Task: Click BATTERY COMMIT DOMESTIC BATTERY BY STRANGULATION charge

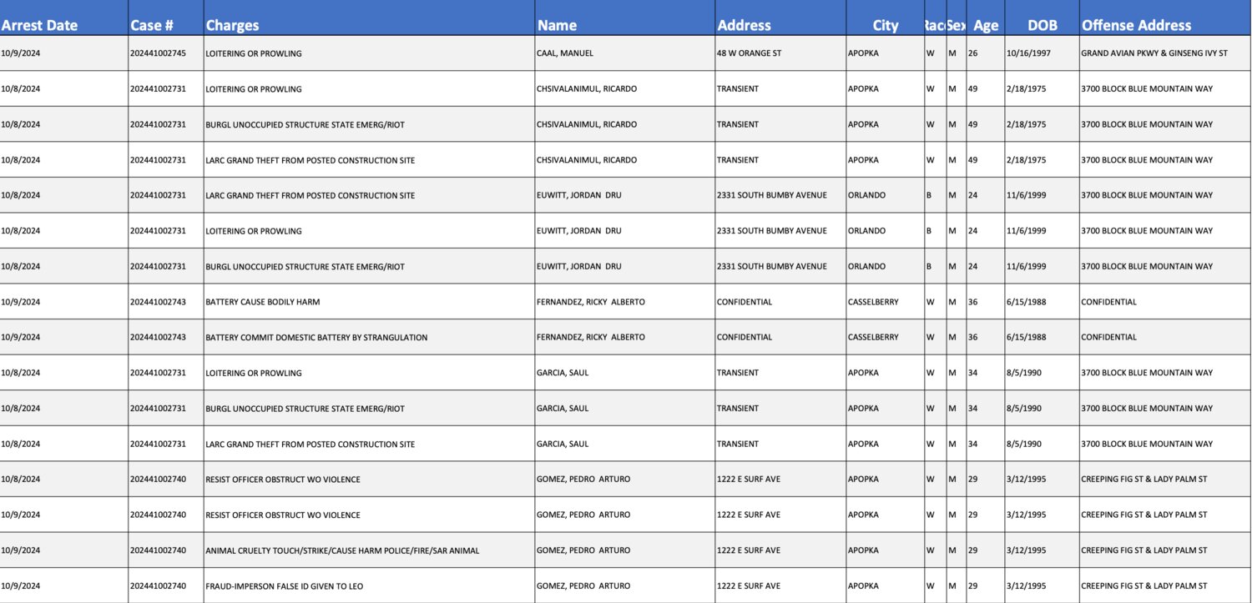Action: [x=316, y=338]
